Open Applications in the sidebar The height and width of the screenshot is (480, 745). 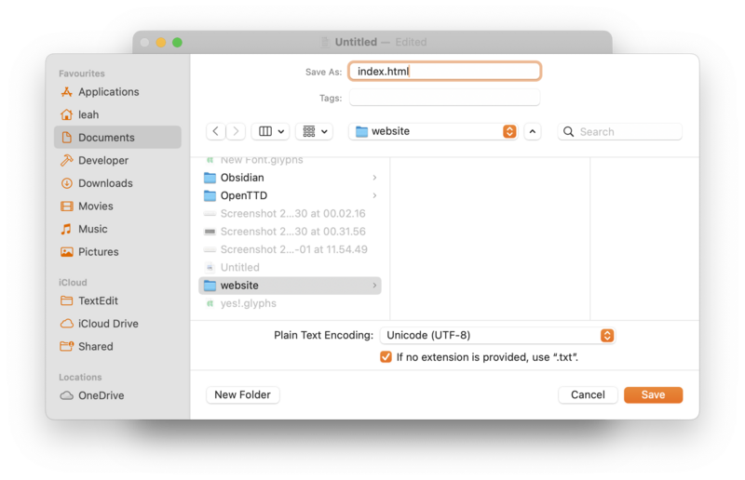108,92
